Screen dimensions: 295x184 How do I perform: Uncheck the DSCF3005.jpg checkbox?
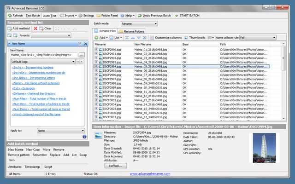[96, 109]
